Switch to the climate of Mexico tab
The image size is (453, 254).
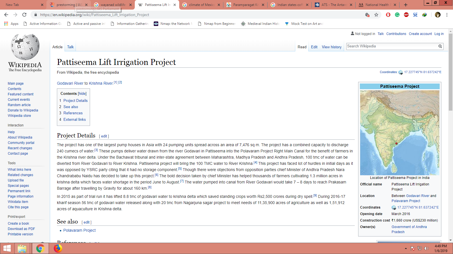coord(201,5)
